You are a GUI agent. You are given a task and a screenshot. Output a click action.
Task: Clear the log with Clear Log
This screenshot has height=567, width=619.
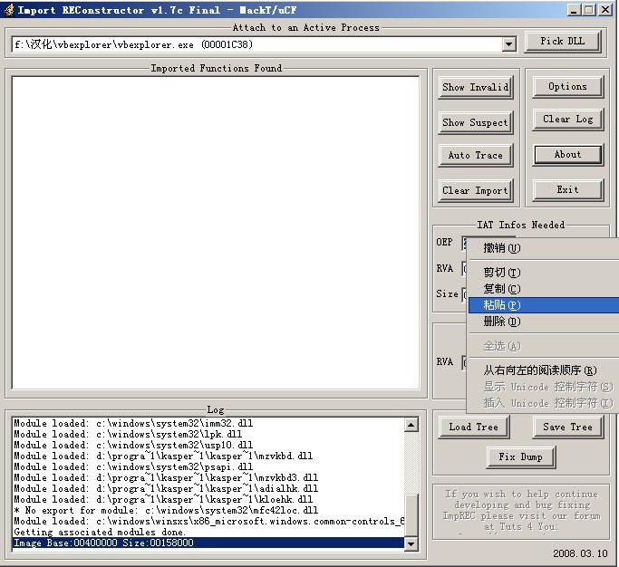(x=567, y=120)
